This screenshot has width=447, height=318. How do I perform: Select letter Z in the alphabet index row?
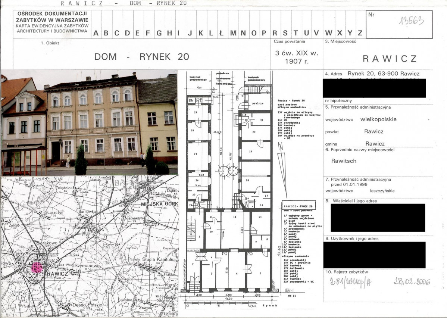[x=360, y=33]
